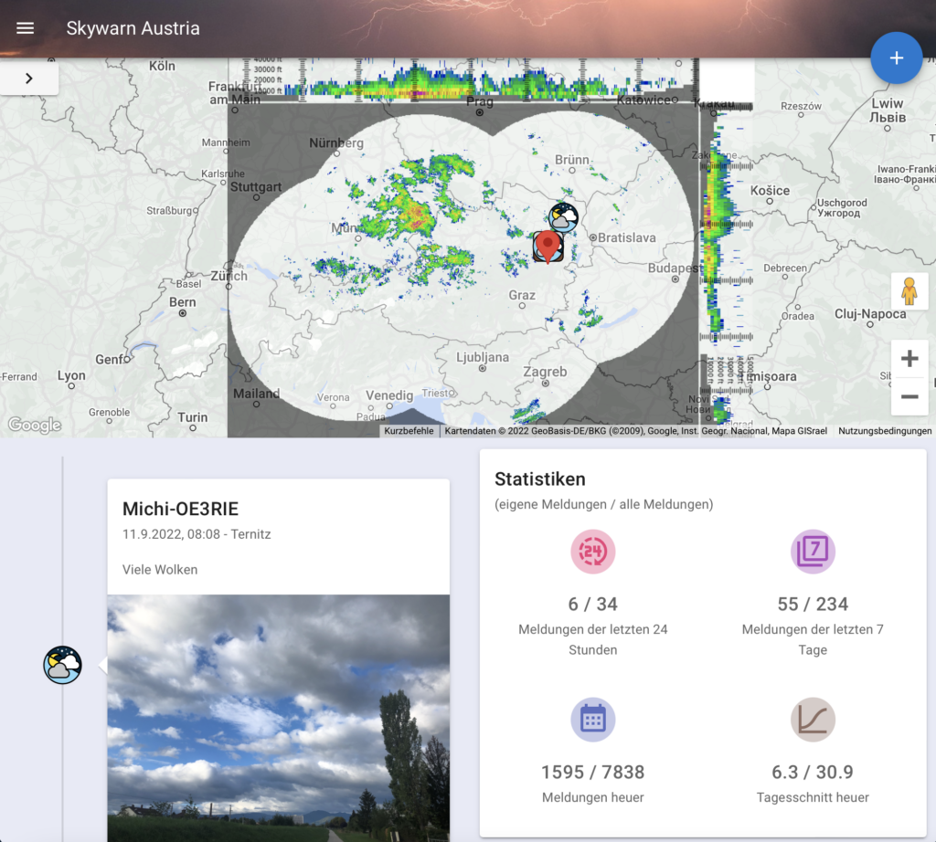Click the Turin city label on map
The height and width of the screenshot is (842, 936).
192,417
